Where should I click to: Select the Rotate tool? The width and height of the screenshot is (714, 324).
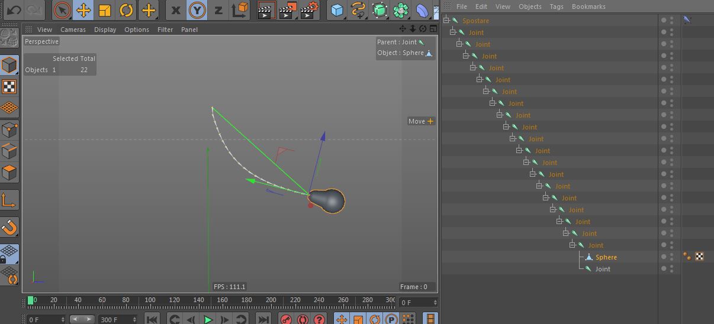126,10
